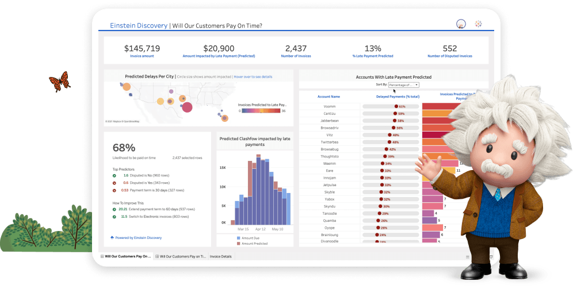Click Number of Disputed Invoices label
573x293 pixels.
[x=450, y=56]
